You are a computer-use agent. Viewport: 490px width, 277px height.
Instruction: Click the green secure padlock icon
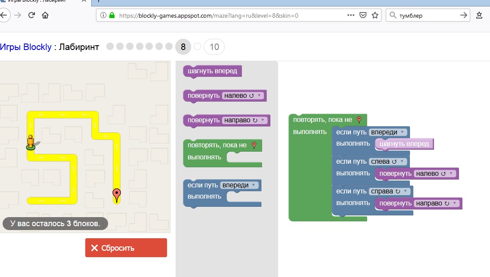[112, 15]
